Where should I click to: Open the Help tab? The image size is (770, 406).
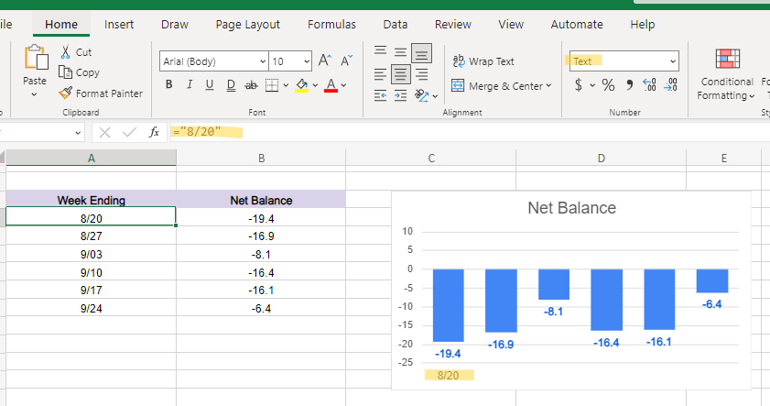point(643,24)
